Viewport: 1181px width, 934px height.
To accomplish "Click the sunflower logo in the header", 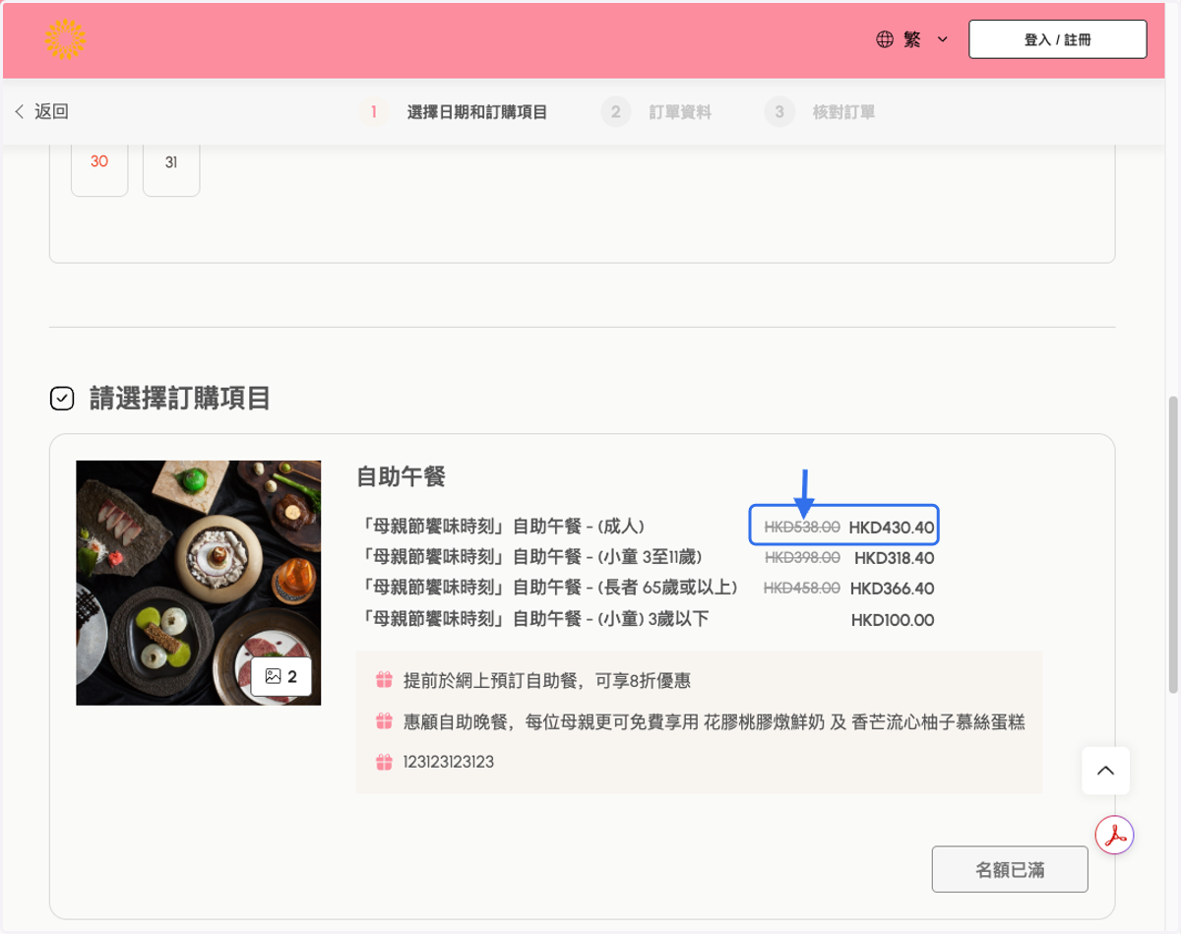I will click(65, 39).
